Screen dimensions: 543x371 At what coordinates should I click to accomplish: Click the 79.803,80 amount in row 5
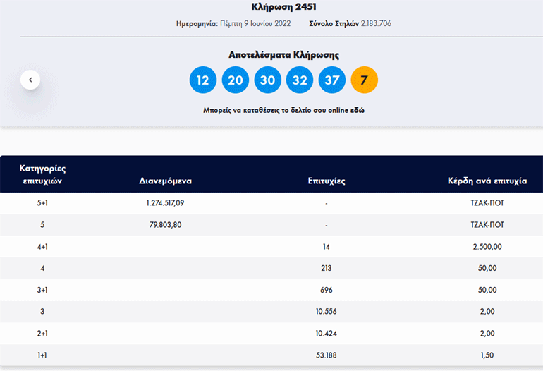(x=165, y=225)
